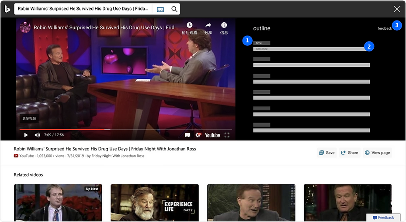Open video on YouTube via logo

click(212, 135)
